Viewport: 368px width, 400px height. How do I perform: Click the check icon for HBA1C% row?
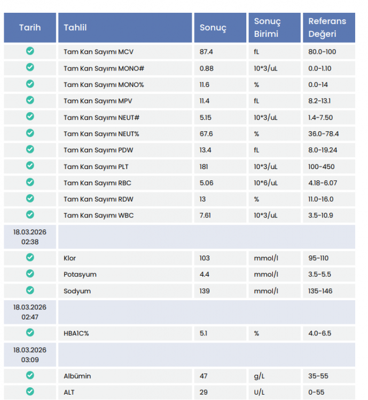click(x=30, y=332)
